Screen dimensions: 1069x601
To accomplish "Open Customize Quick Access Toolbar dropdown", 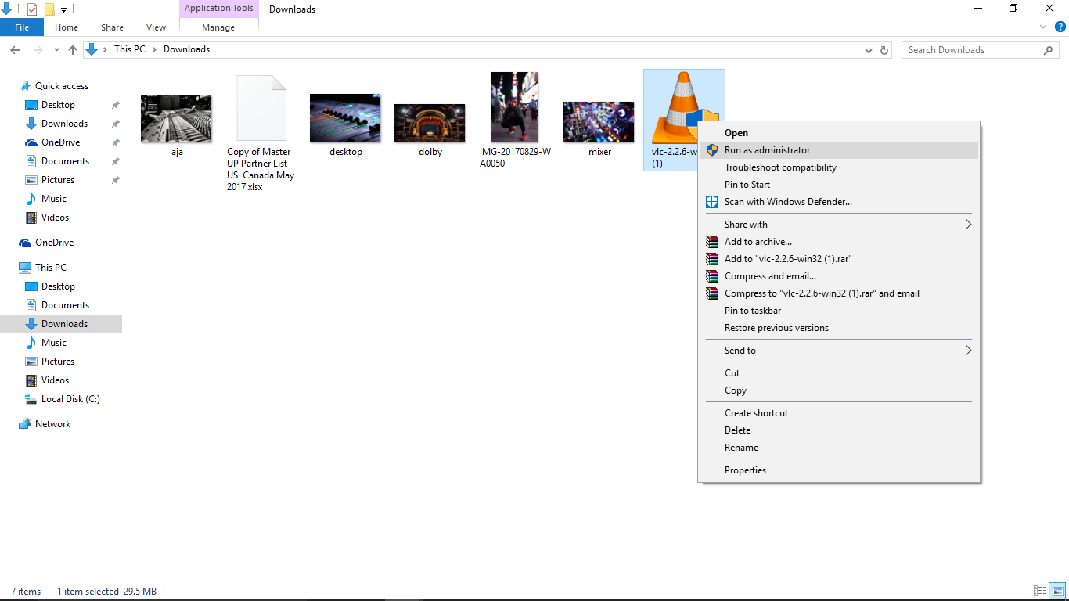I will tap(63, 10).
